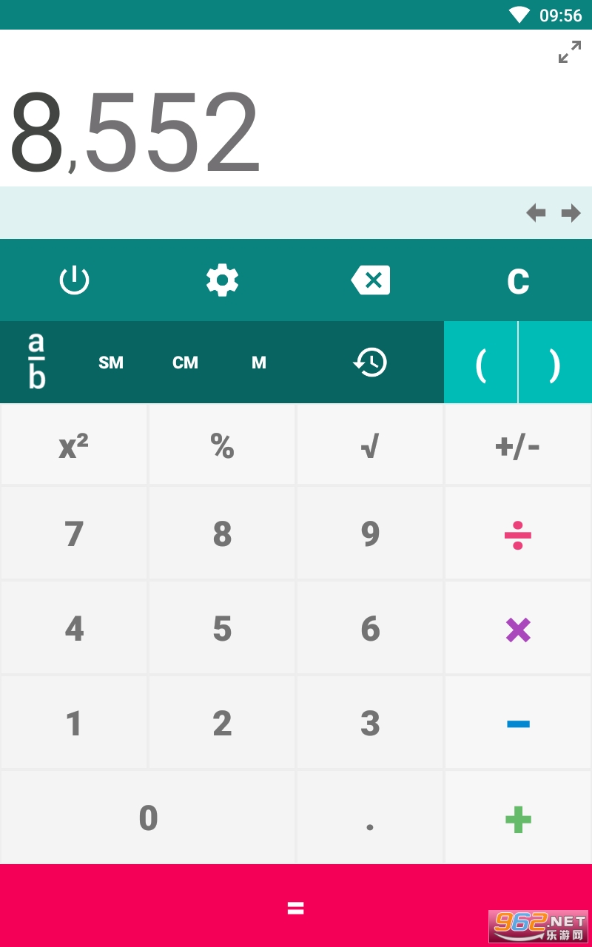The image size is (592, 947).
Task: Tap digit 9 key
Action: [x=370, y=533]
